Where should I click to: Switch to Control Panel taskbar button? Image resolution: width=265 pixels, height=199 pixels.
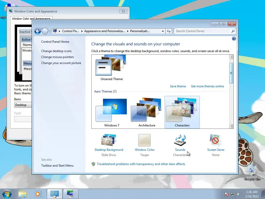pyautogui.click(x=55, y=194)
